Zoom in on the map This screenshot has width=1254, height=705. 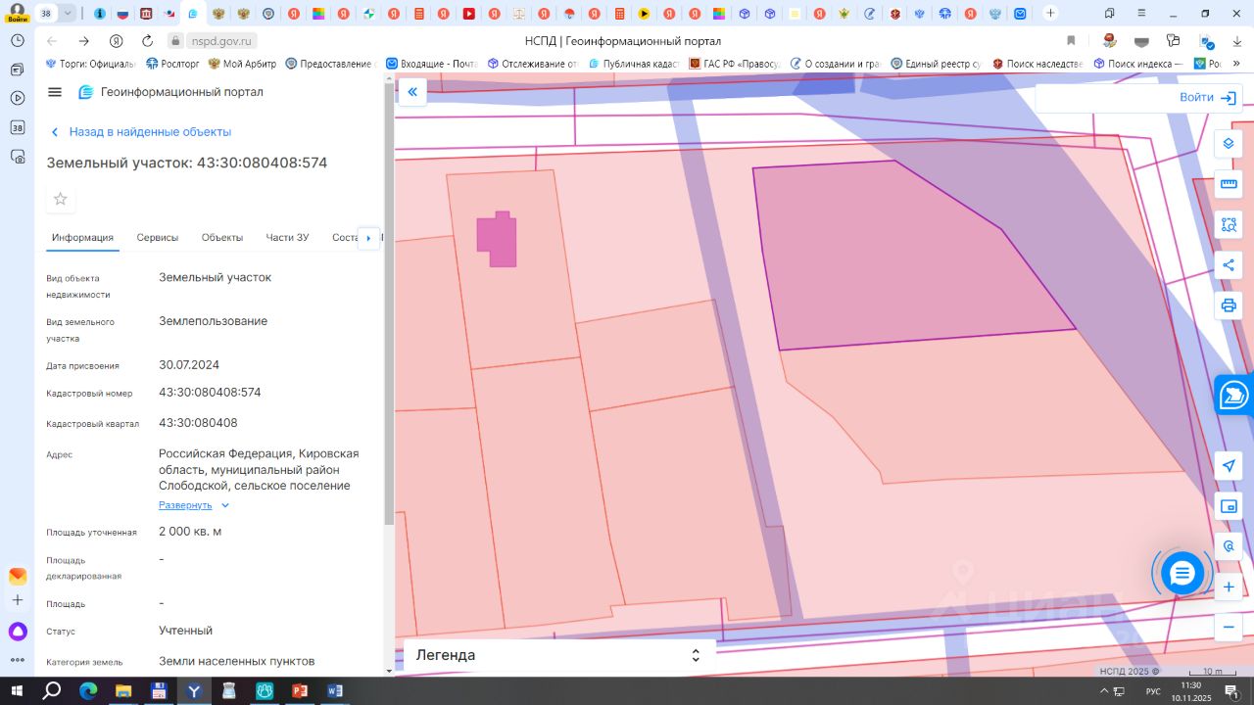(1229, 587)
